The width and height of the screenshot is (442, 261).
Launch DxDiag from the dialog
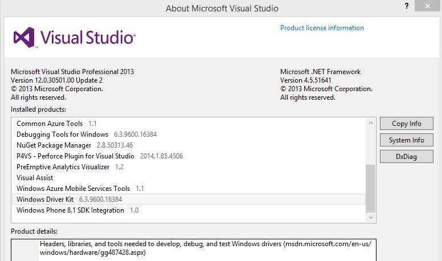click(407, 156)
